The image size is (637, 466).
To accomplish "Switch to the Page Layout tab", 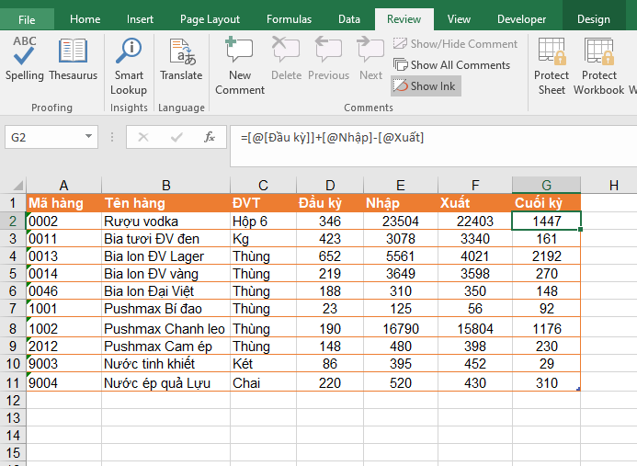I will click(210, 19).
